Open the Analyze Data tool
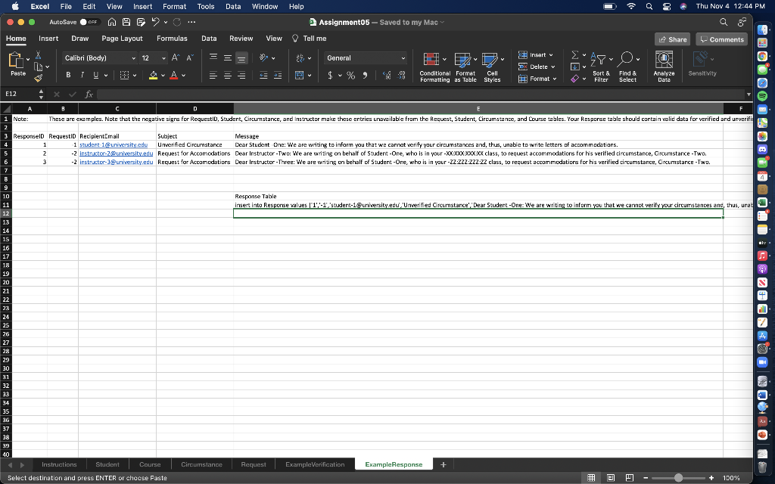The width and height of the screenshot is (775, 484). click(x=664, y=65)
